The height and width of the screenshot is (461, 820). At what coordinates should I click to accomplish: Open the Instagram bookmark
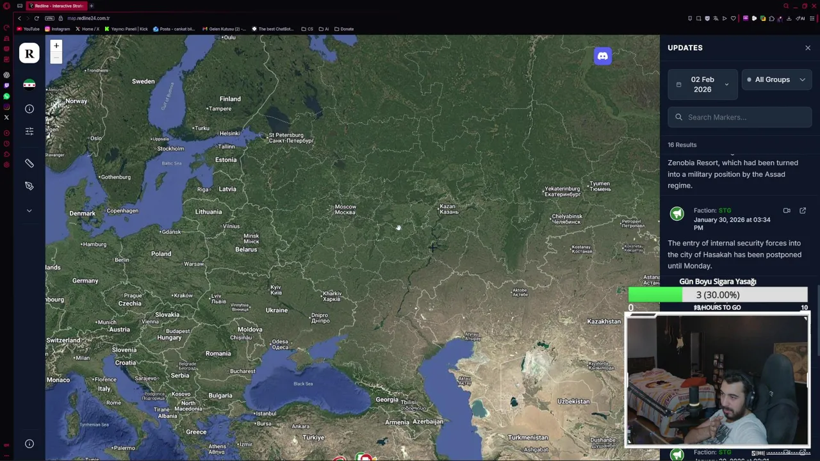click(x=58, y=29)
